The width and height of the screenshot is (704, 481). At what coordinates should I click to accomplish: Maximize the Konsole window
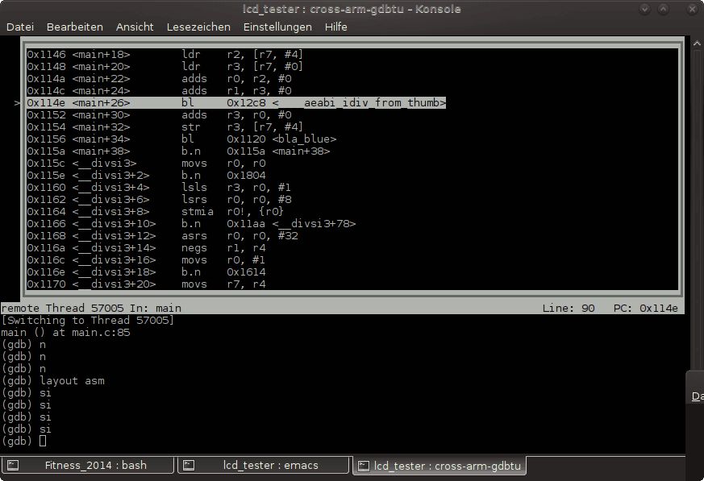[x=663, y=9]
